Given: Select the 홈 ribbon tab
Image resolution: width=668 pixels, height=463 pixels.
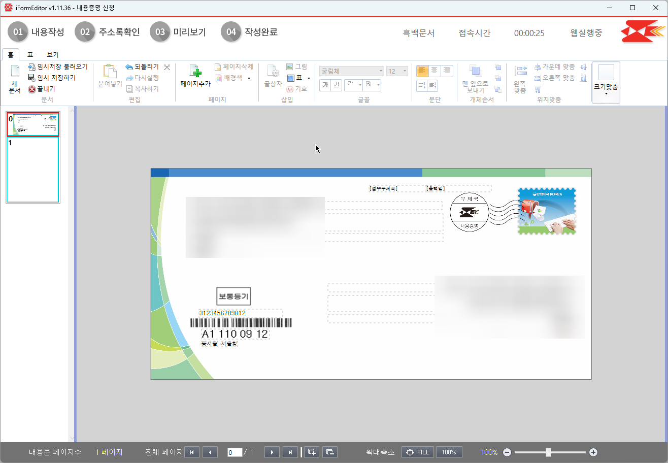Looking at the screenshot, I should pos(10,54).
